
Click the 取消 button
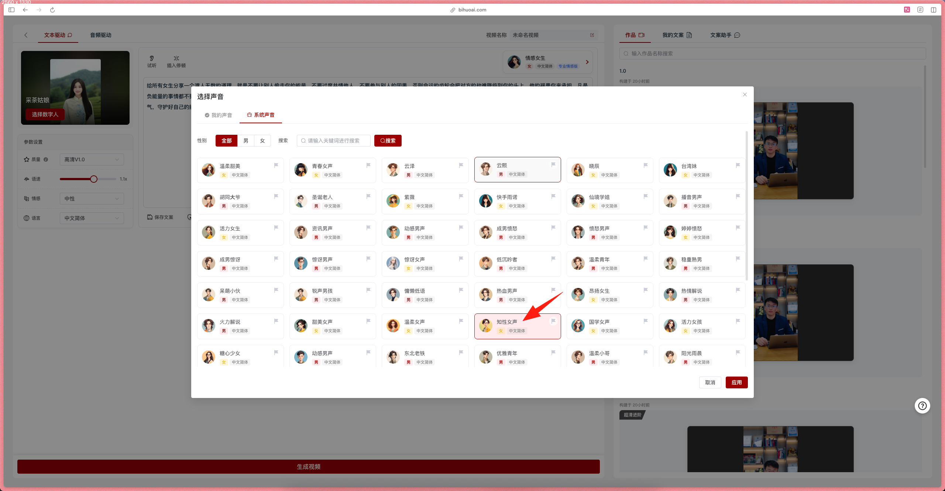pyautogui.click(x=710, y=382)
